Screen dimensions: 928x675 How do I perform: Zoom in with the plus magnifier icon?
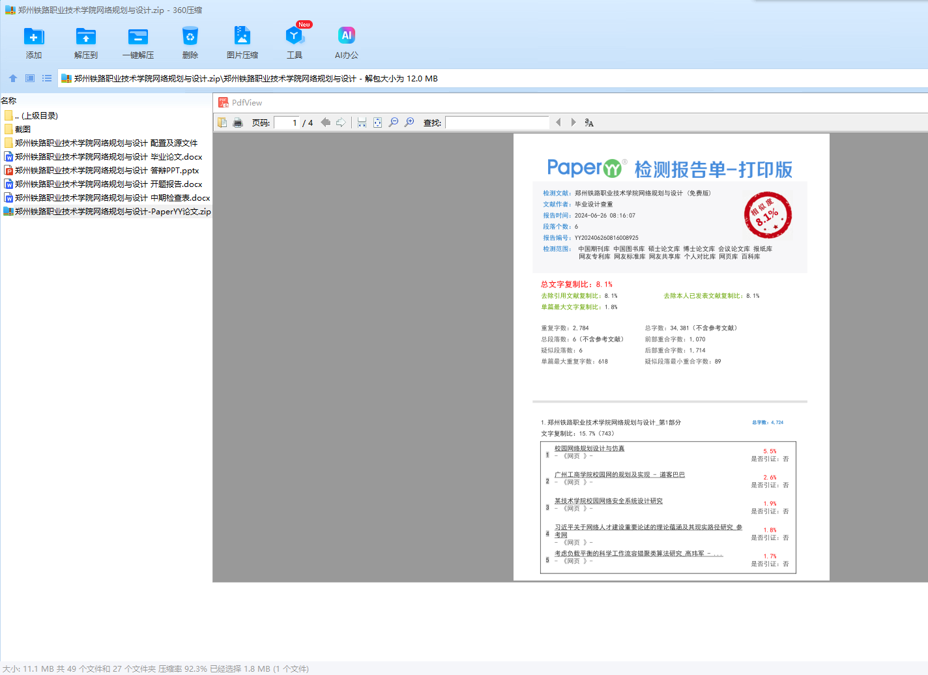(409, 122)
